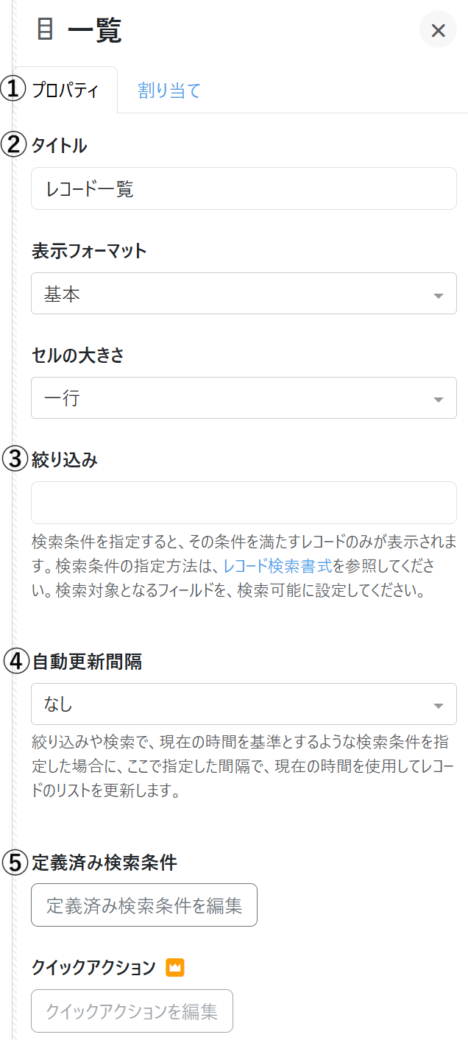Image resolution: width=468 pixels, height=1040 pixels.
Task: Click the list icon beside 一覧 heading
Action: (46, 30)
